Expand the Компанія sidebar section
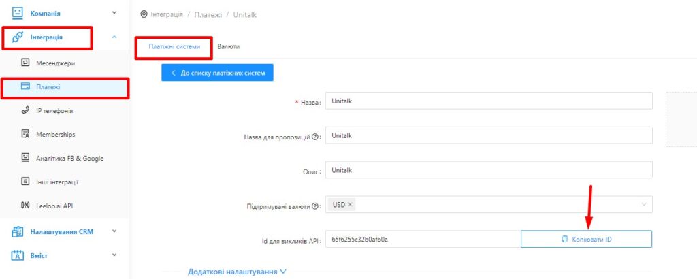Image resolution: width=697 pixels, height=279 pixels. click(114, 13)
